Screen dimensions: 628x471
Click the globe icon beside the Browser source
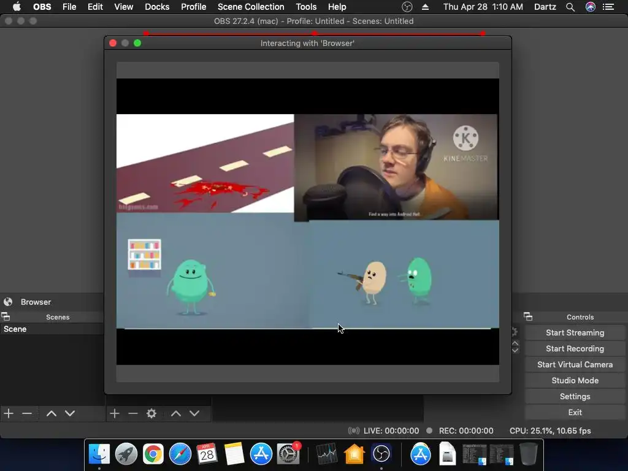8,302
